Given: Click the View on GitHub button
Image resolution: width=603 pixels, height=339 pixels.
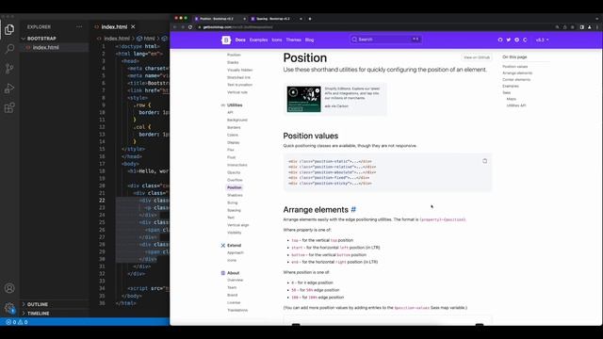Looking at the screenshot, I should [x=477, y=57].
